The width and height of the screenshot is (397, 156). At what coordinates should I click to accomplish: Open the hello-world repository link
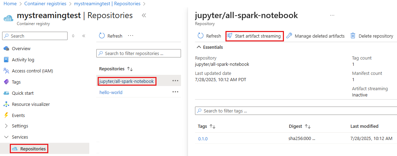(111, 92)
